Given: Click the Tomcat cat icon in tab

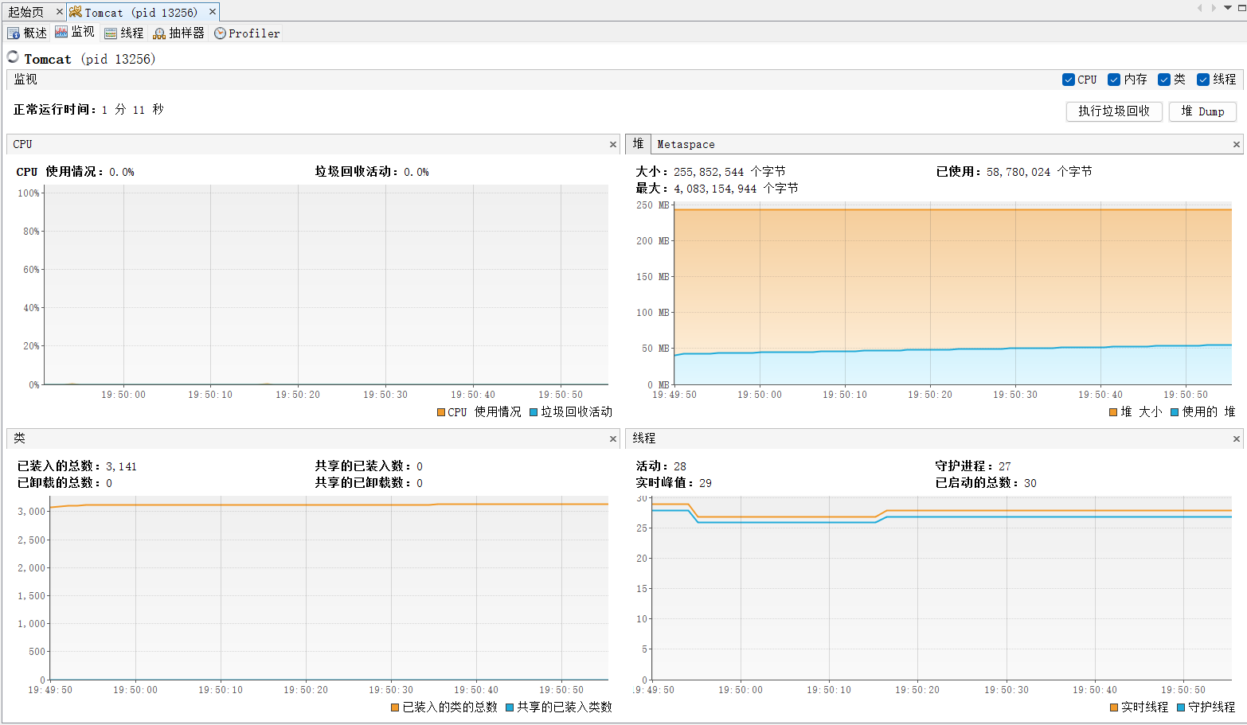Looking at the screenshot, I should 76,12.
